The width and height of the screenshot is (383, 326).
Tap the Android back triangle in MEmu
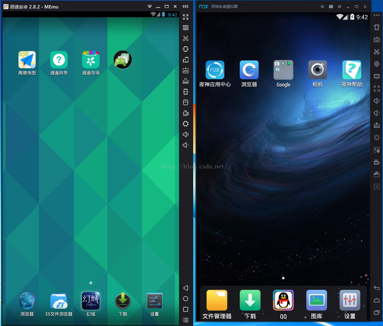pyautogui.click(x=186, y=288)
